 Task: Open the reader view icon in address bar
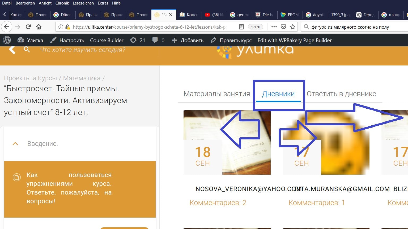241,27
